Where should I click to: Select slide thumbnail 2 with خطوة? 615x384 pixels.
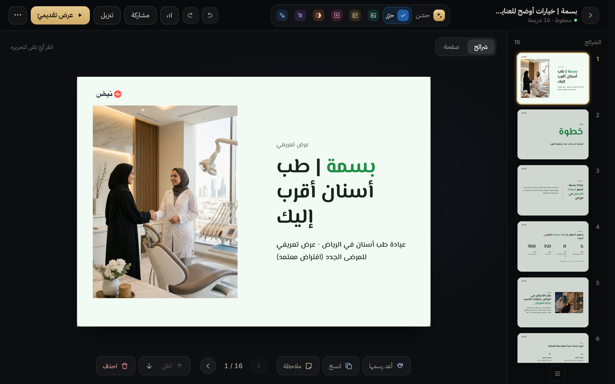[x=553, y=134]
